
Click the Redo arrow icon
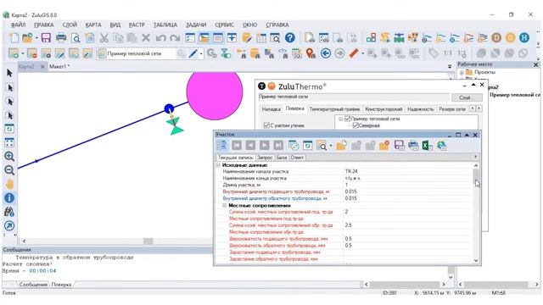[x=175, y=37]
